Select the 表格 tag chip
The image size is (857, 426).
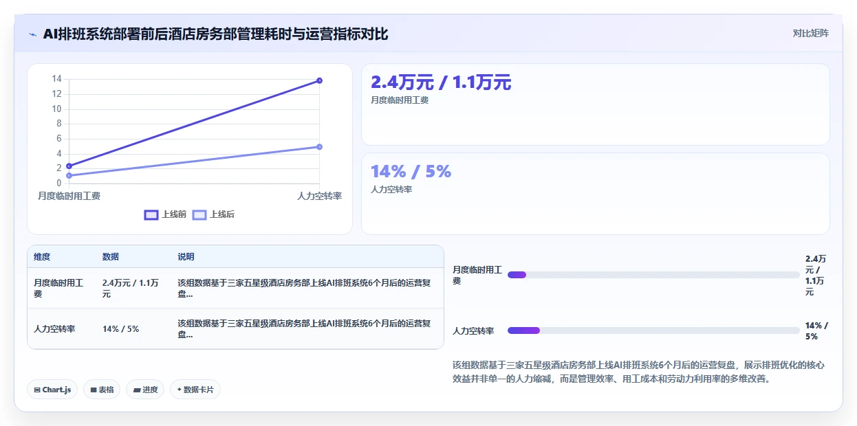(x=102, y=390)
